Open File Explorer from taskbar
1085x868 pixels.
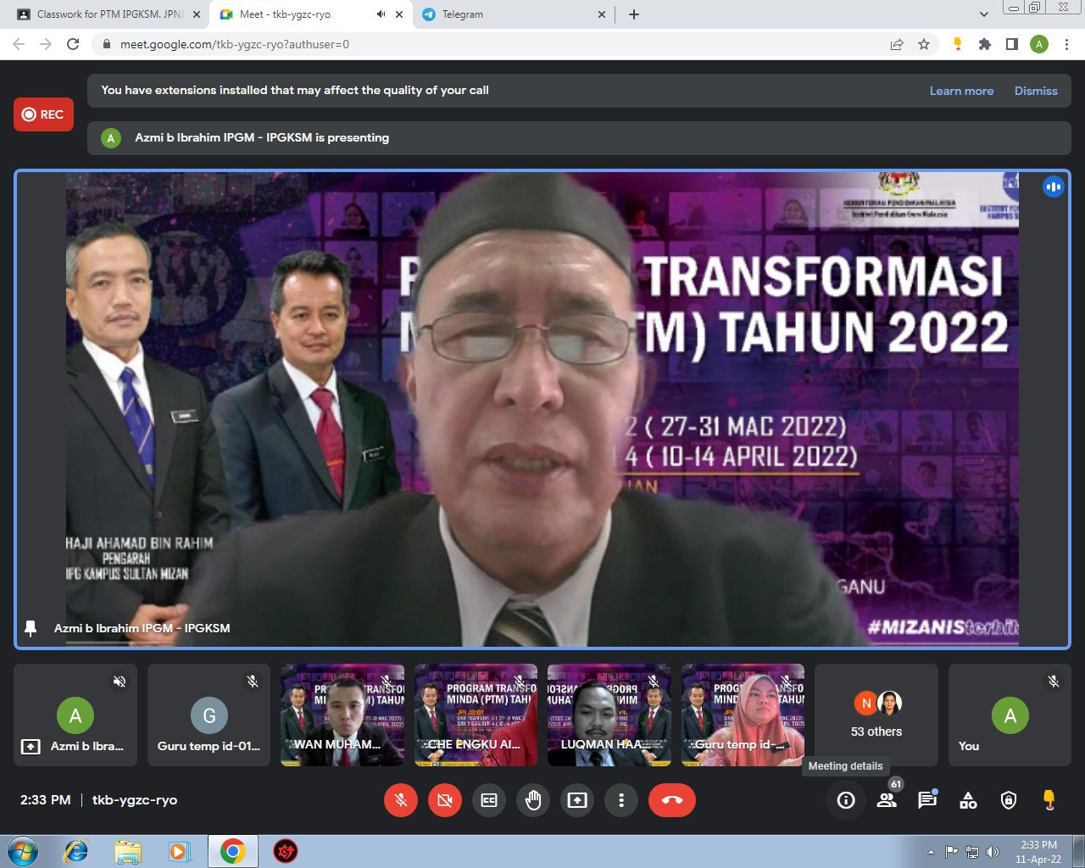[x=128, y=851]
